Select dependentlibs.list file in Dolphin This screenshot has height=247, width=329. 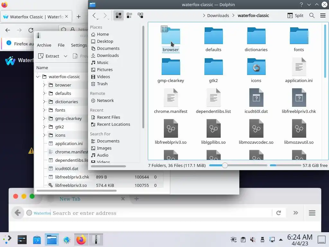(213, 101)
